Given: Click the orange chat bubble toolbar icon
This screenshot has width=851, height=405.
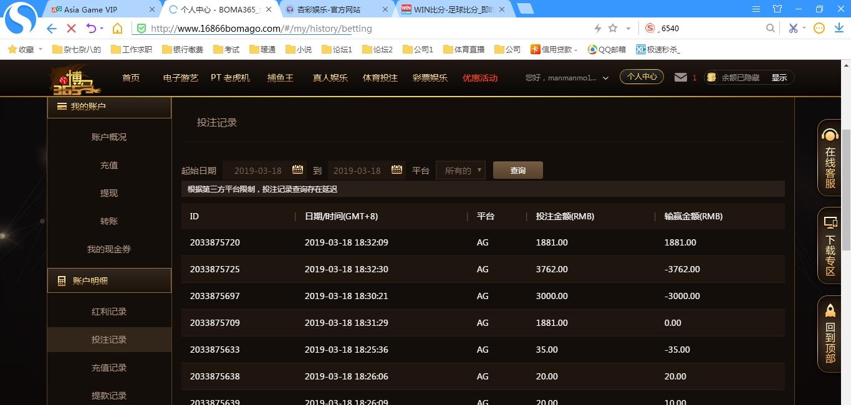Looking at the screenshot, I should pos(819,29).
